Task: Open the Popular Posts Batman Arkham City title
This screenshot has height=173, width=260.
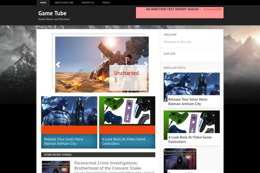Action: [x=188, y=102]
